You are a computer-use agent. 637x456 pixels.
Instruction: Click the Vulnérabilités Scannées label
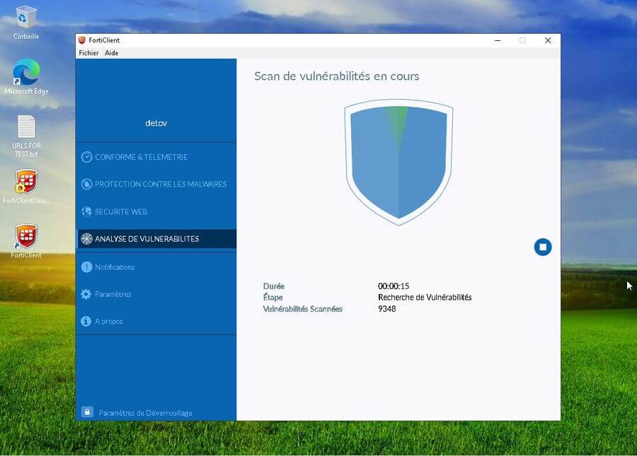click(303, 309)
